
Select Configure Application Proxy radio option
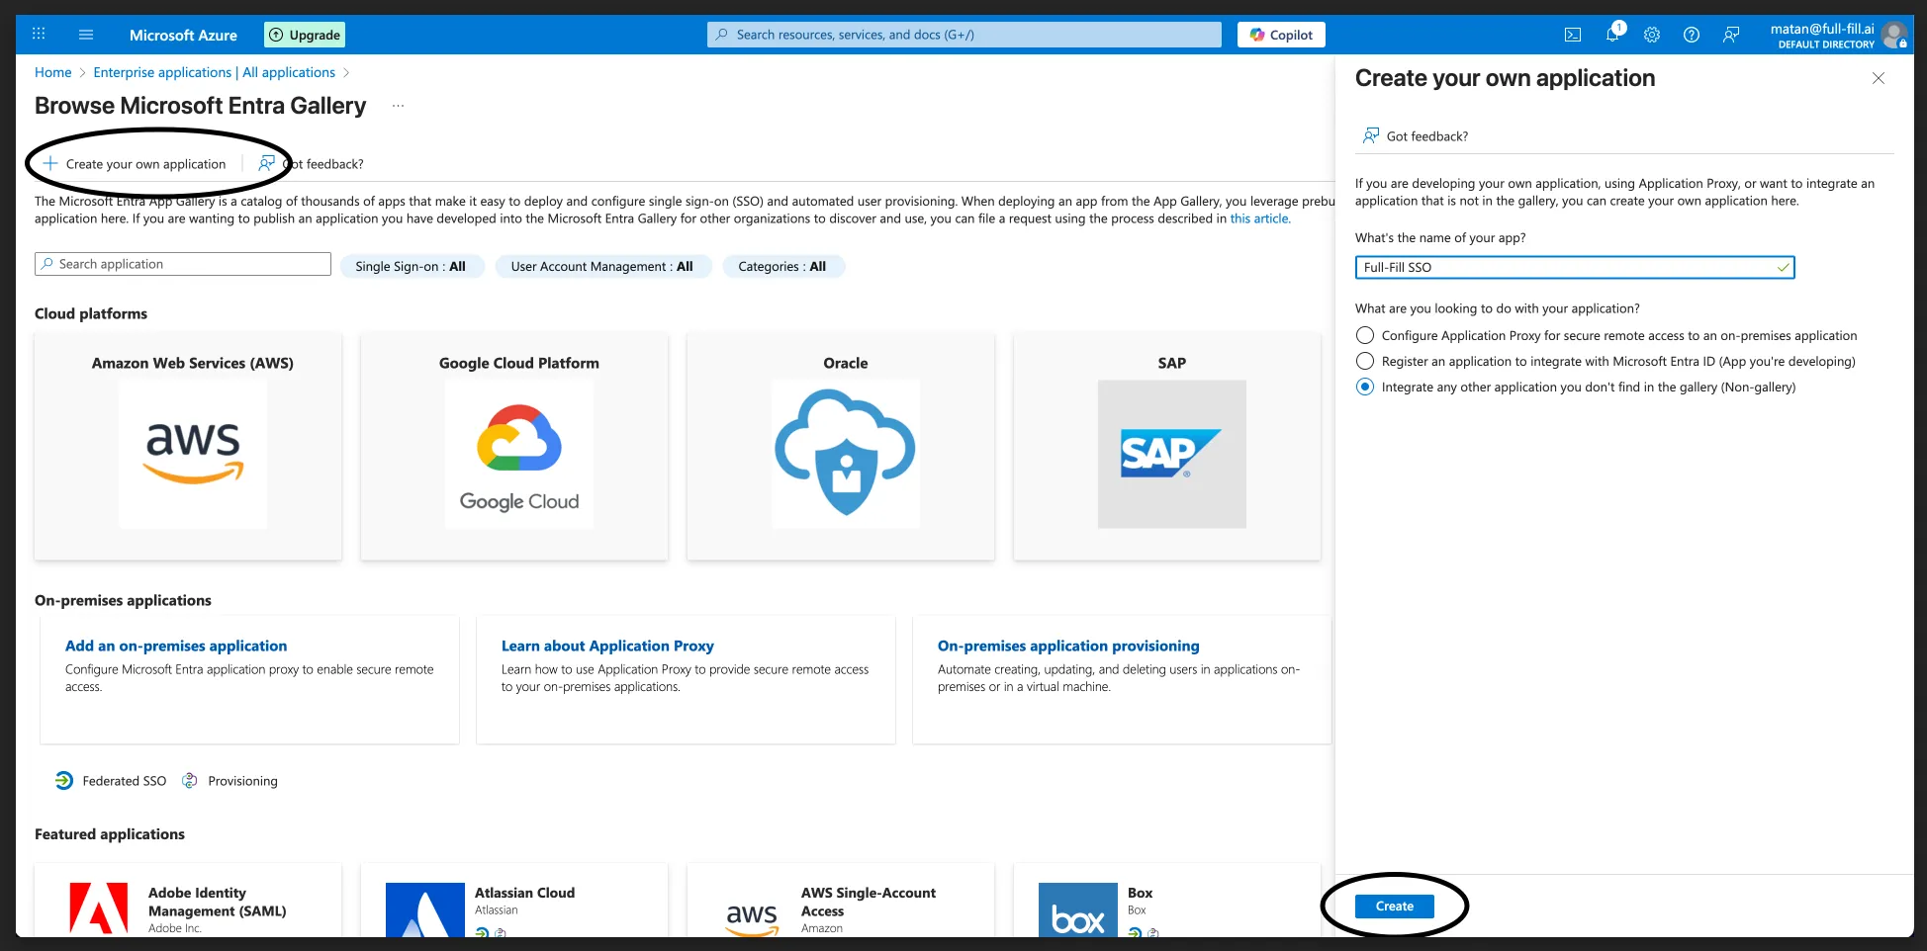1365,335
